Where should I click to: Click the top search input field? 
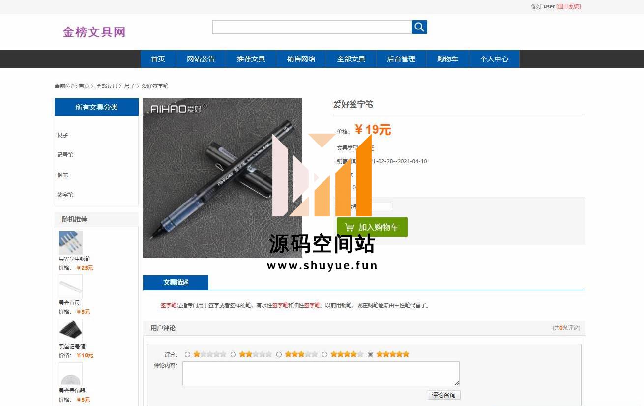click(312, 27)
